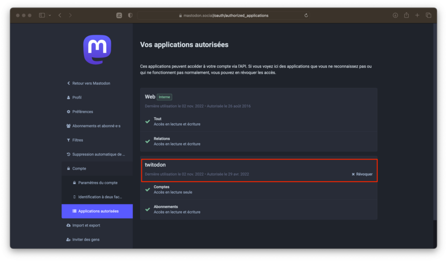Select the Applications autorisées menu item
Screen dimensions: 447x261
[97, 211]
